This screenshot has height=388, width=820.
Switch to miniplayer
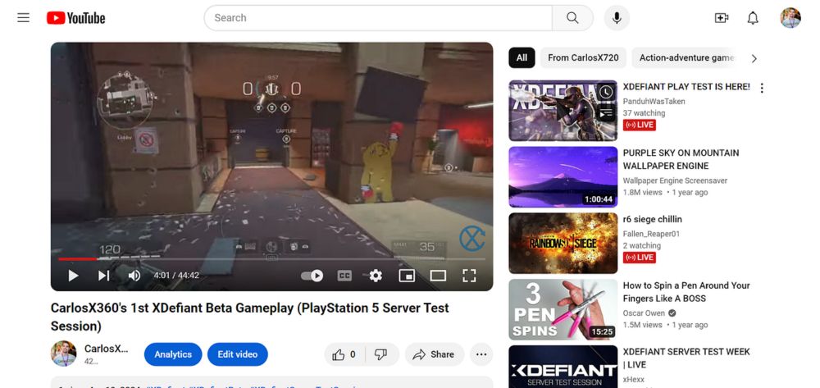coord(407,276)
